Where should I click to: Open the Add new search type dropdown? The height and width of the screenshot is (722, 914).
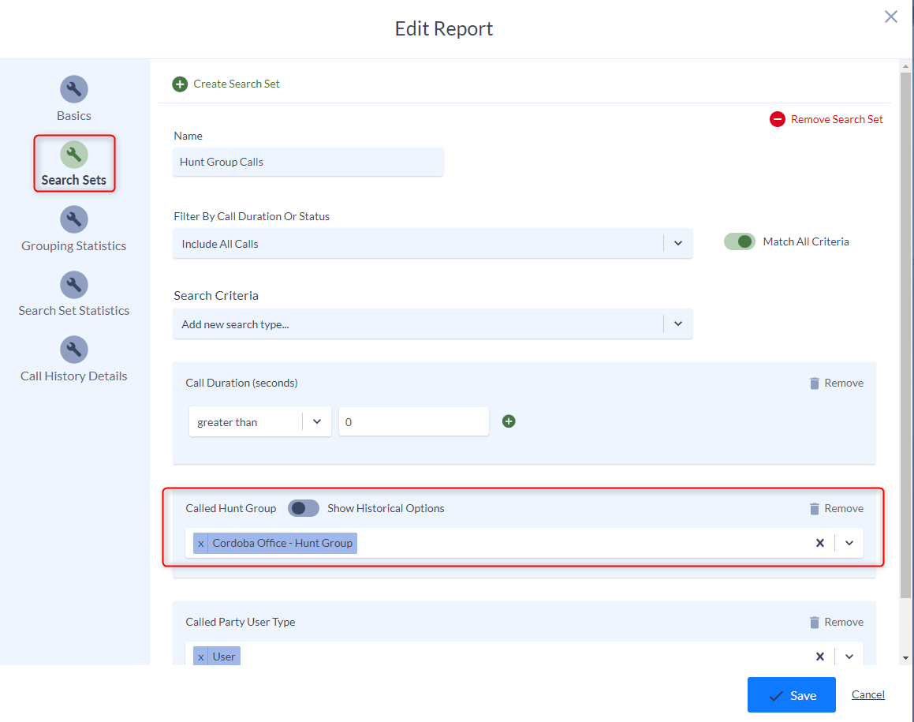coord(677,324)
